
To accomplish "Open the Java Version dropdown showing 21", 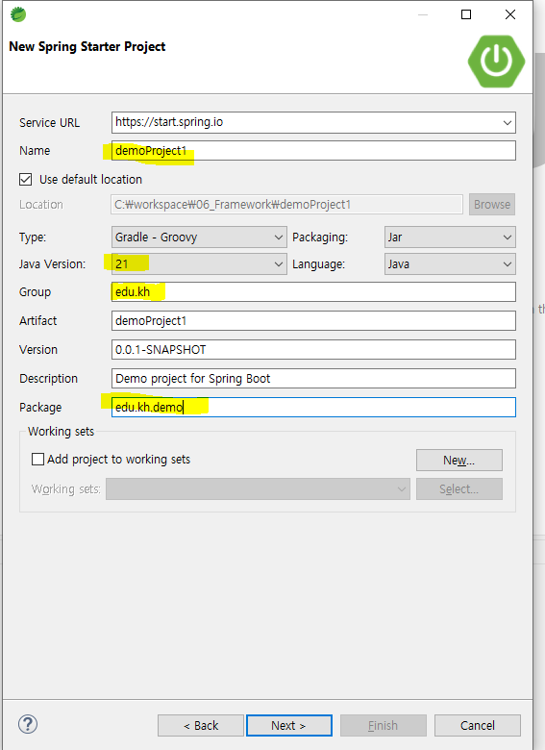I will [199, 264].
